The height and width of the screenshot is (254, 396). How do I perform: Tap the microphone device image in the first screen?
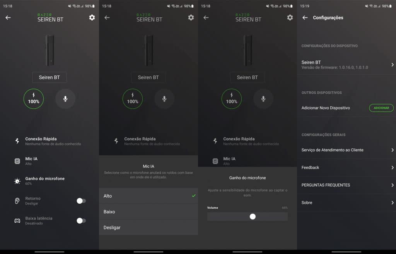point(49,50)
